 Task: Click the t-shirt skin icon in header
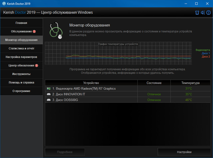tap(197, 13)
